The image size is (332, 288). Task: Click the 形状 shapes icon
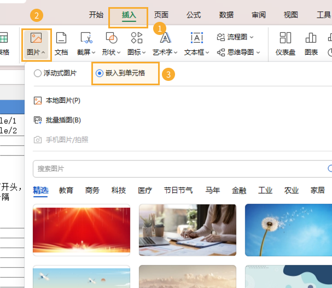click(x=112, y=38)
